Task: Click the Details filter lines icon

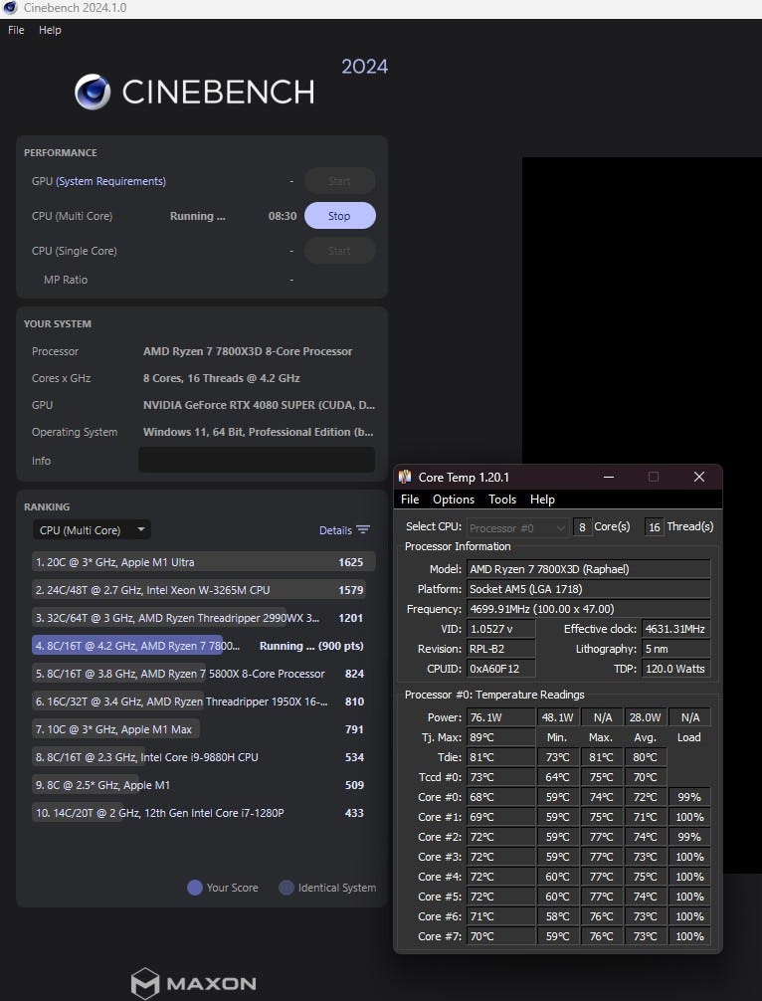Action: tap(363, 530)
